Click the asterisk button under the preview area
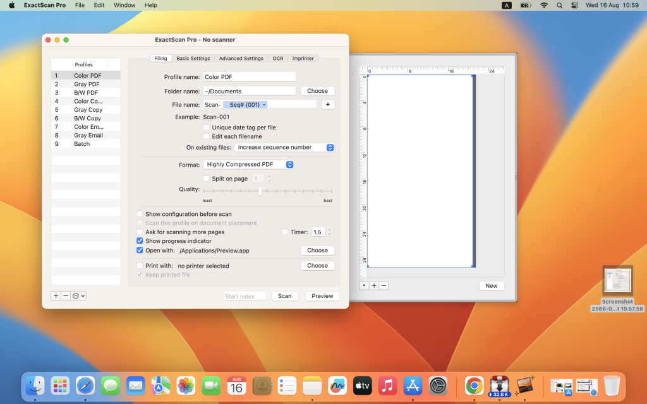 pos(364,286)
